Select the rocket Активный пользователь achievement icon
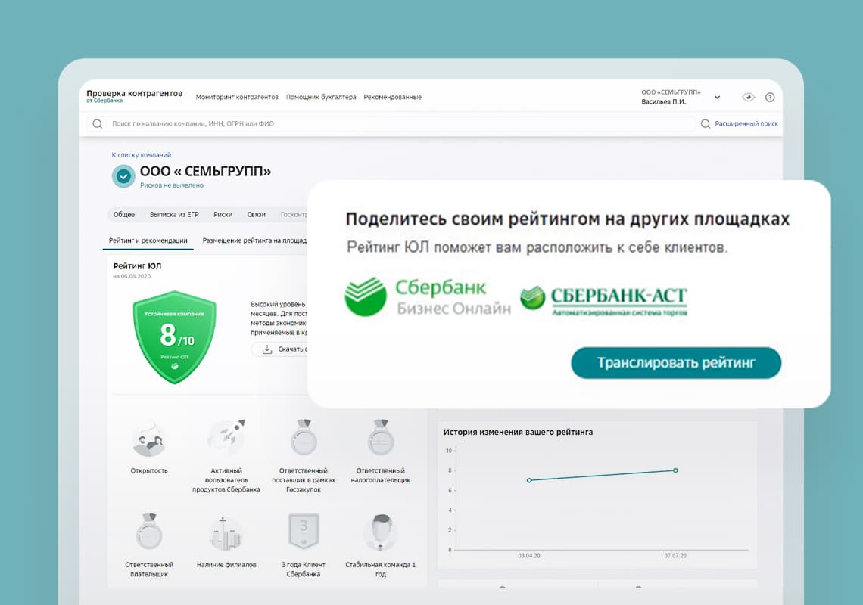 coord(226,437)
